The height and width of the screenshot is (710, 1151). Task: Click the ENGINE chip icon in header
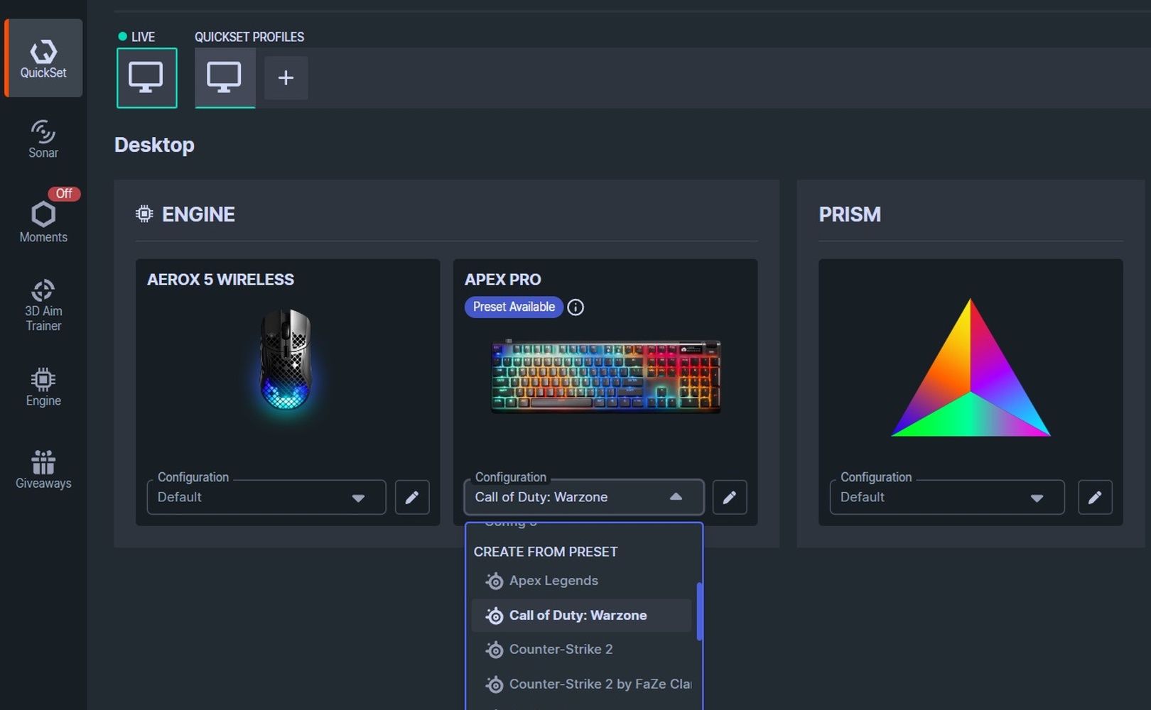coord(144,214)
